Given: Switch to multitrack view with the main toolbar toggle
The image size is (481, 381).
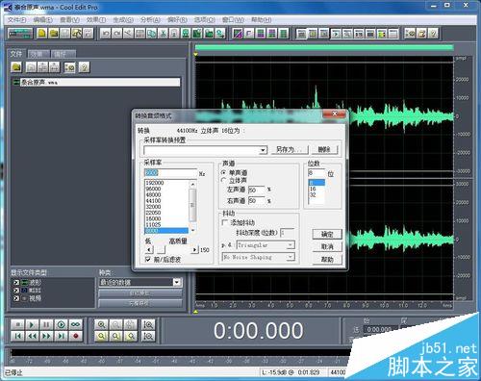Looking at the screenshot, I should pos(20,33).
